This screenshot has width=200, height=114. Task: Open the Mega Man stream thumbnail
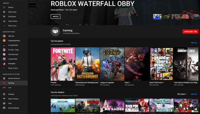(x=186, y=105)
